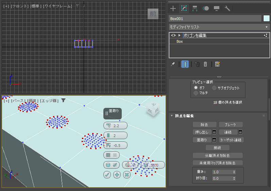The height and width of the screenshot is (191, 271).
Task: Open the smooth type dropdown in caddy
Action: tap(131, 165)
